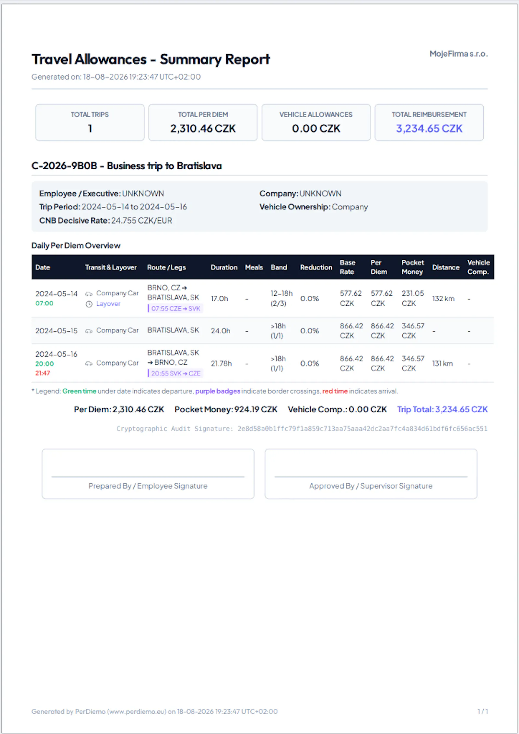Click the Per Diem column header
Screen dimensions: 519x734
(x=379, y=267)
